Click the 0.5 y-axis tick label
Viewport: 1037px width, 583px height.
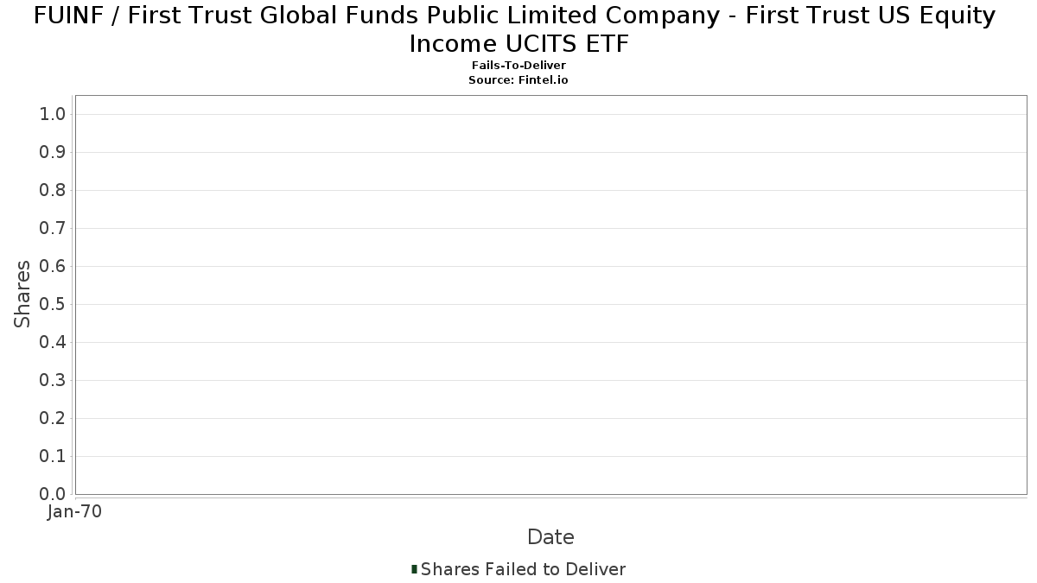tap(53, 305)
